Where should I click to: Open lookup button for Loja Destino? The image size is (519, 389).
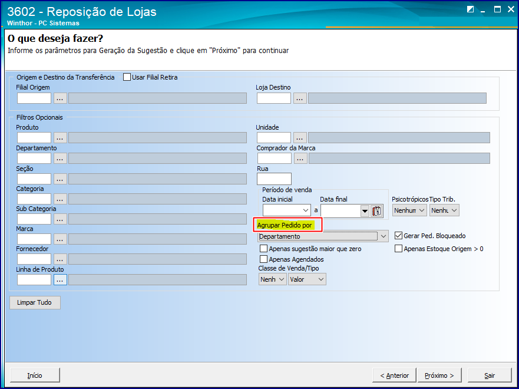coord(300,98)
